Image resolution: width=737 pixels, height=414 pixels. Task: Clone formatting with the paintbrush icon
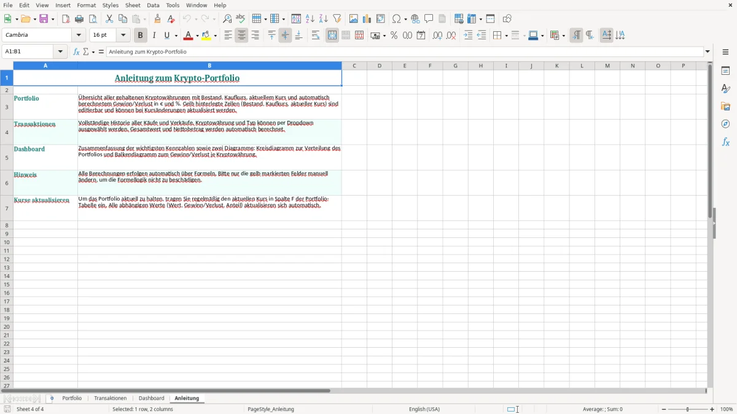coord(157,19)
